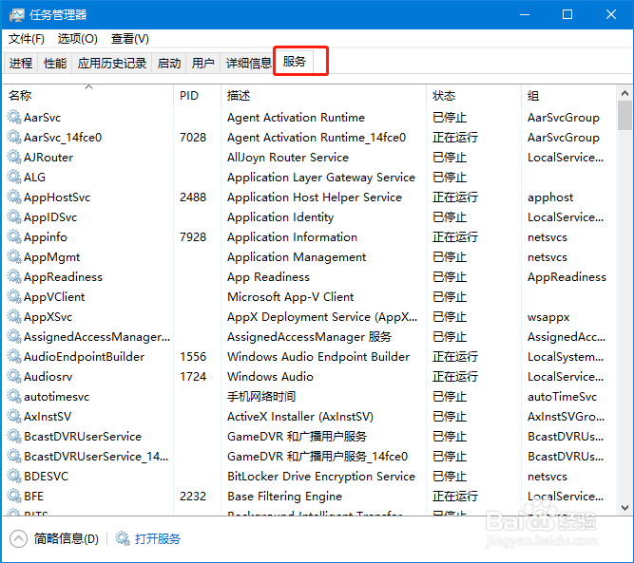This screenshot has width=634, height=563.
Task: Select the 服务 tab
Action: point(295,62)
